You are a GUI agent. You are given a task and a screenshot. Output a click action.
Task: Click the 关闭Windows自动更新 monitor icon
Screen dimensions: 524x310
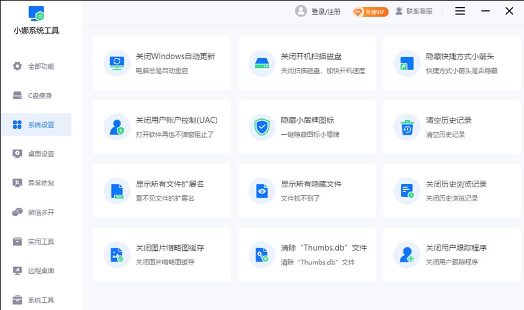coord(117,63)
